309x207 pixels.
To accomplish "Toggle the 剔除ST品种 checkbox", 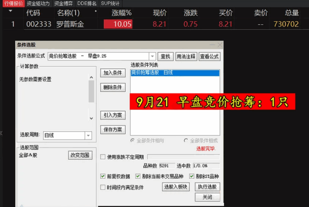I will 191,176.
